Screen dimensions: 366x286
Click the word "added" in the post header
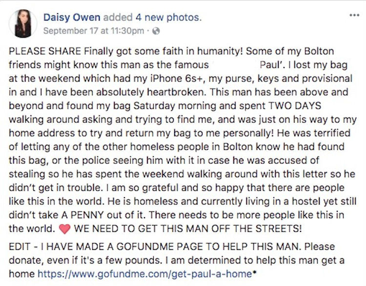(x=118, y=18)
